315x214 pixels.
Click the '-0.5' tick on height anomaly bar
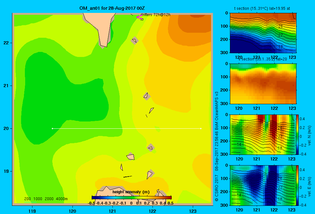click(91, 203)
